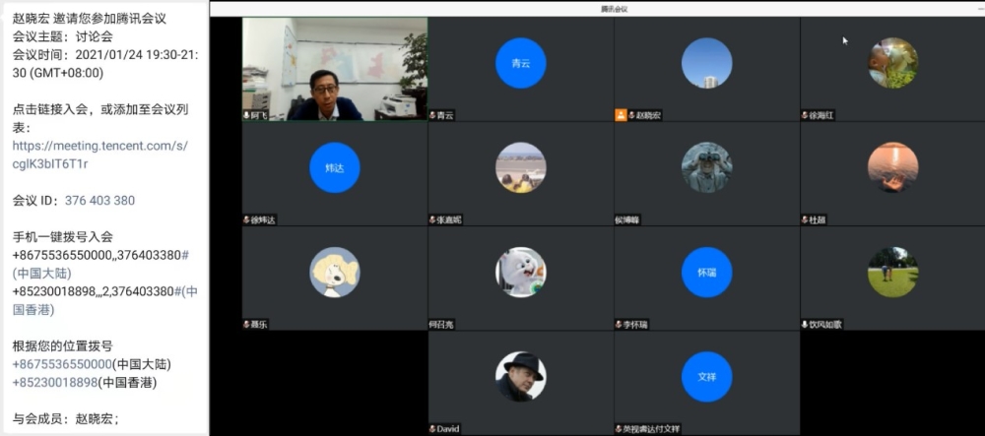
Task: Click the 与会成员：赵晓宏 line
Action: point(65,419)
